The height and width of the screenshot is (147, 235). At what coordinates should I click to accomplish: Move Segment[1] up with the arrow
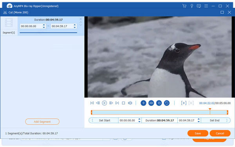click(81, 22)
